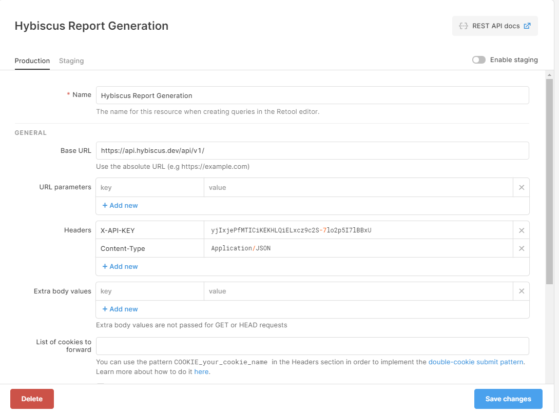
Task: Switch to the Production tab
Action: point(32,61)
